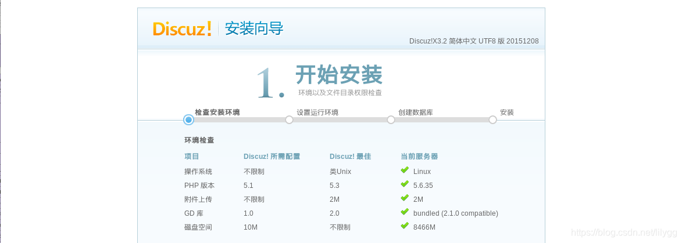Click the 10M required disk space value
Screen dimensions: 682x243
point(251,227)
